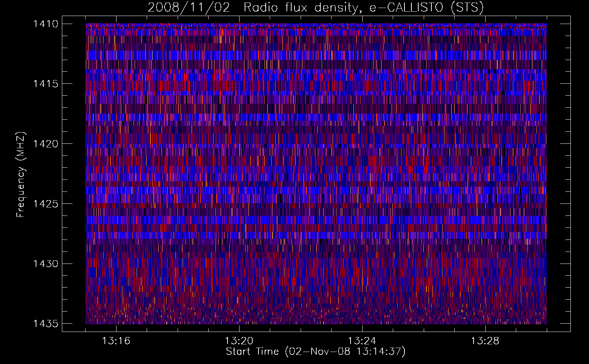Viewport: 589px width, 364px height.
Task: Click the 'Frequency (MHZ)' vertical axis title
Action: pos(21,175)
